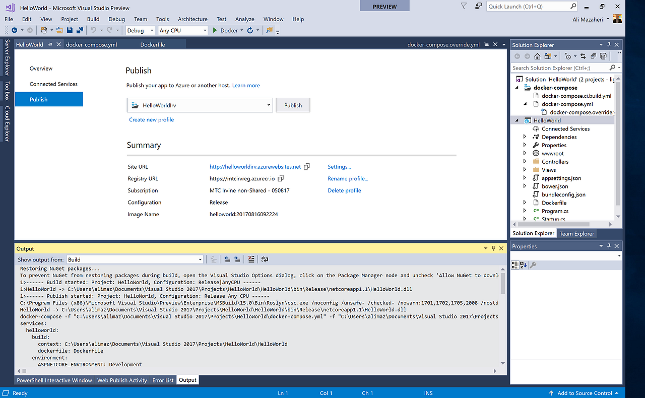The height and width of the screenshot is (398, 645).
Task: Click the Property Pages wrench icon
Action: pyautogui.click(x=533, y=265)
